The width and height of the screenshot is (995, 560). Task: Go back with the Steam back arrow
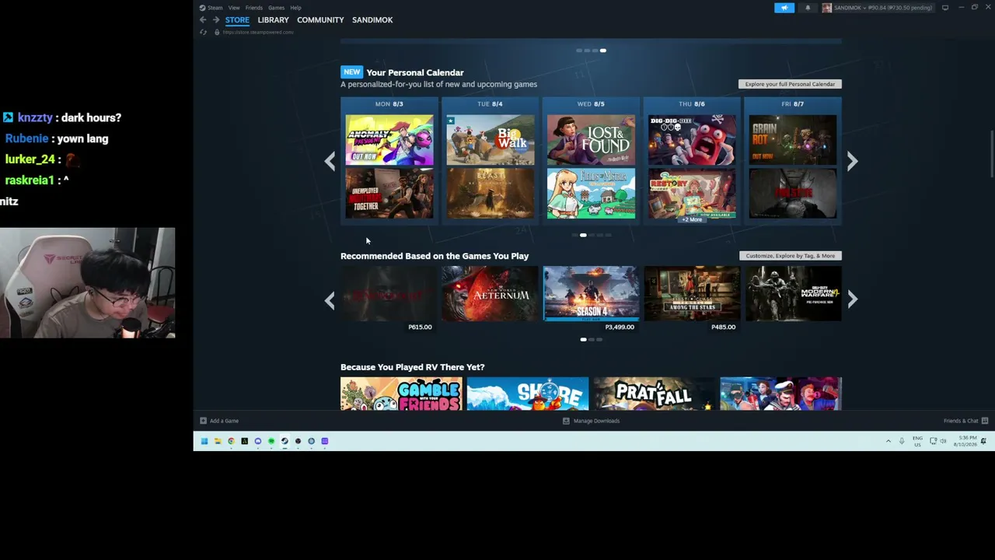[203, 20]
